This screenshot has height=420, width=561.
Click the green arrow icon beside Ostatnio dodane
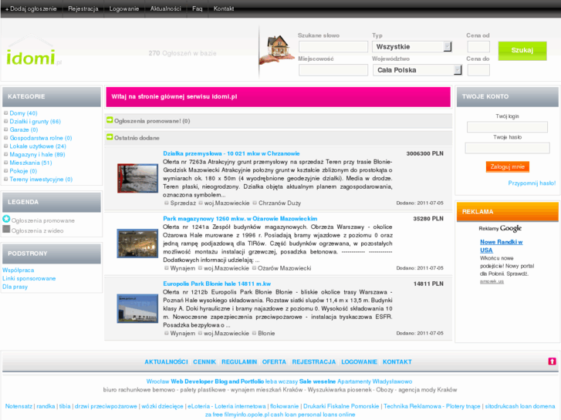pos(110,137)
